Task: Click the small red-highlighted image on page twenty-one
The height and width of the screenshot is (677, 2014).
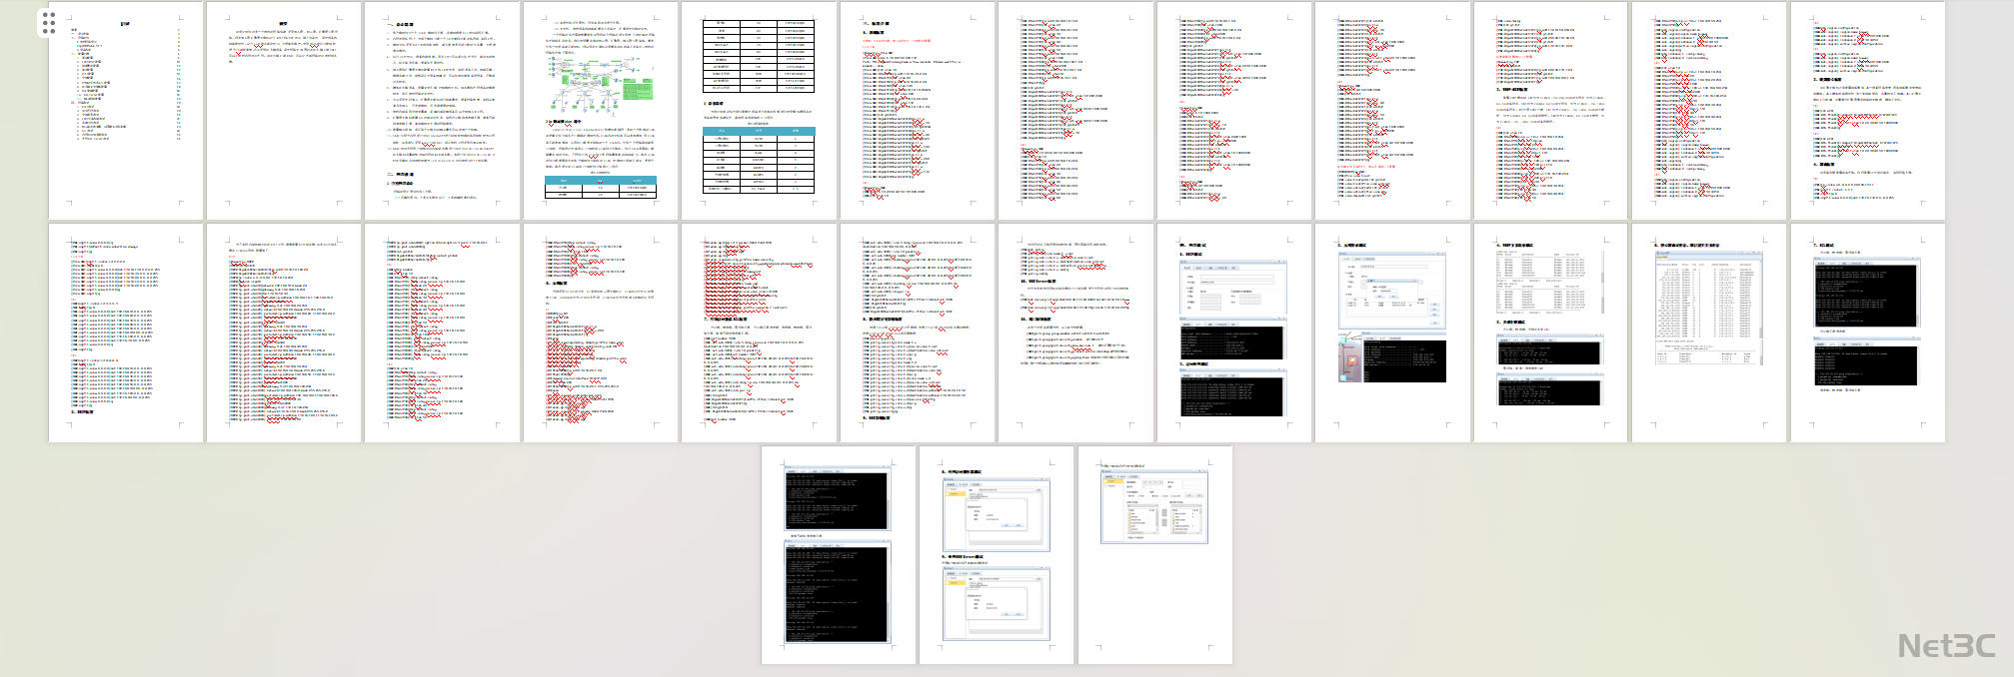Action: click(1350, 360)
